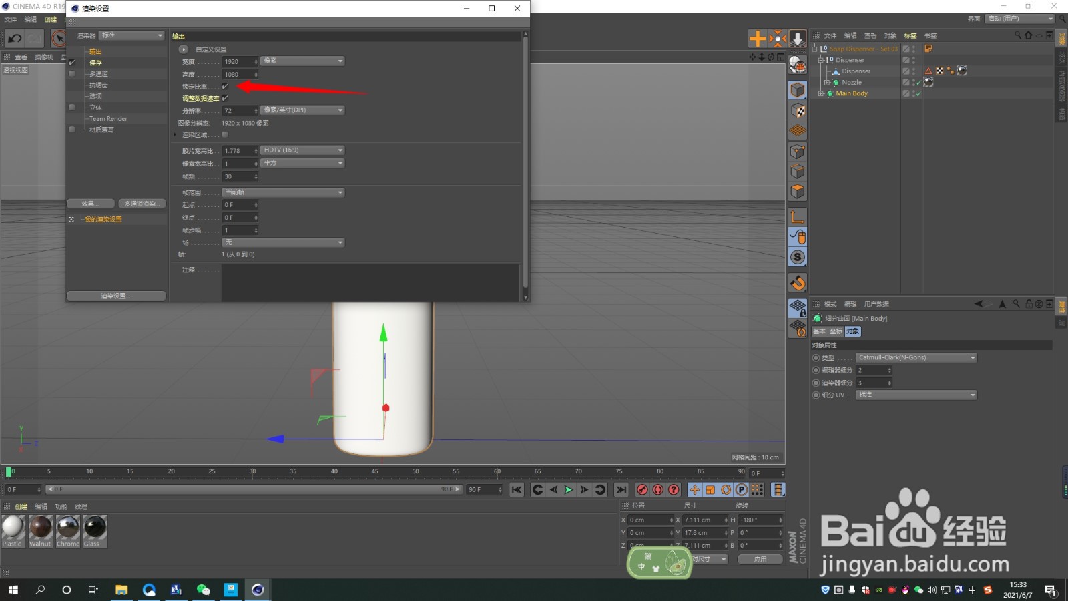Activate the Texture mode checkered cube icon
Viewport: 1068px width, 601px height.
[x=798, y=110]
